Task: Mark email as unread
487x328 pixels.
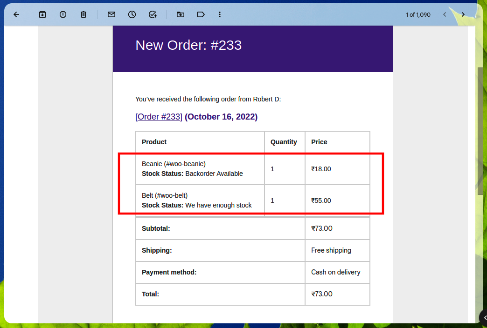Action: [x=111, y=14]
